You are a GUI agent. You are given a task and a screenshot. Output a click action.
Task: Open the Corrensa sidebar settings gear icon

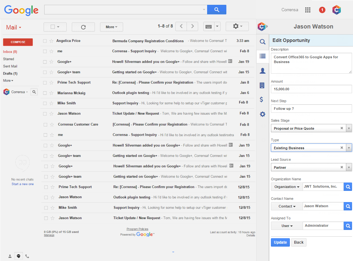coord(263,114)
